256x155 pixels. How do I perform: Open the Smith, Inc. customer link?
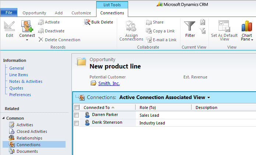109,83
